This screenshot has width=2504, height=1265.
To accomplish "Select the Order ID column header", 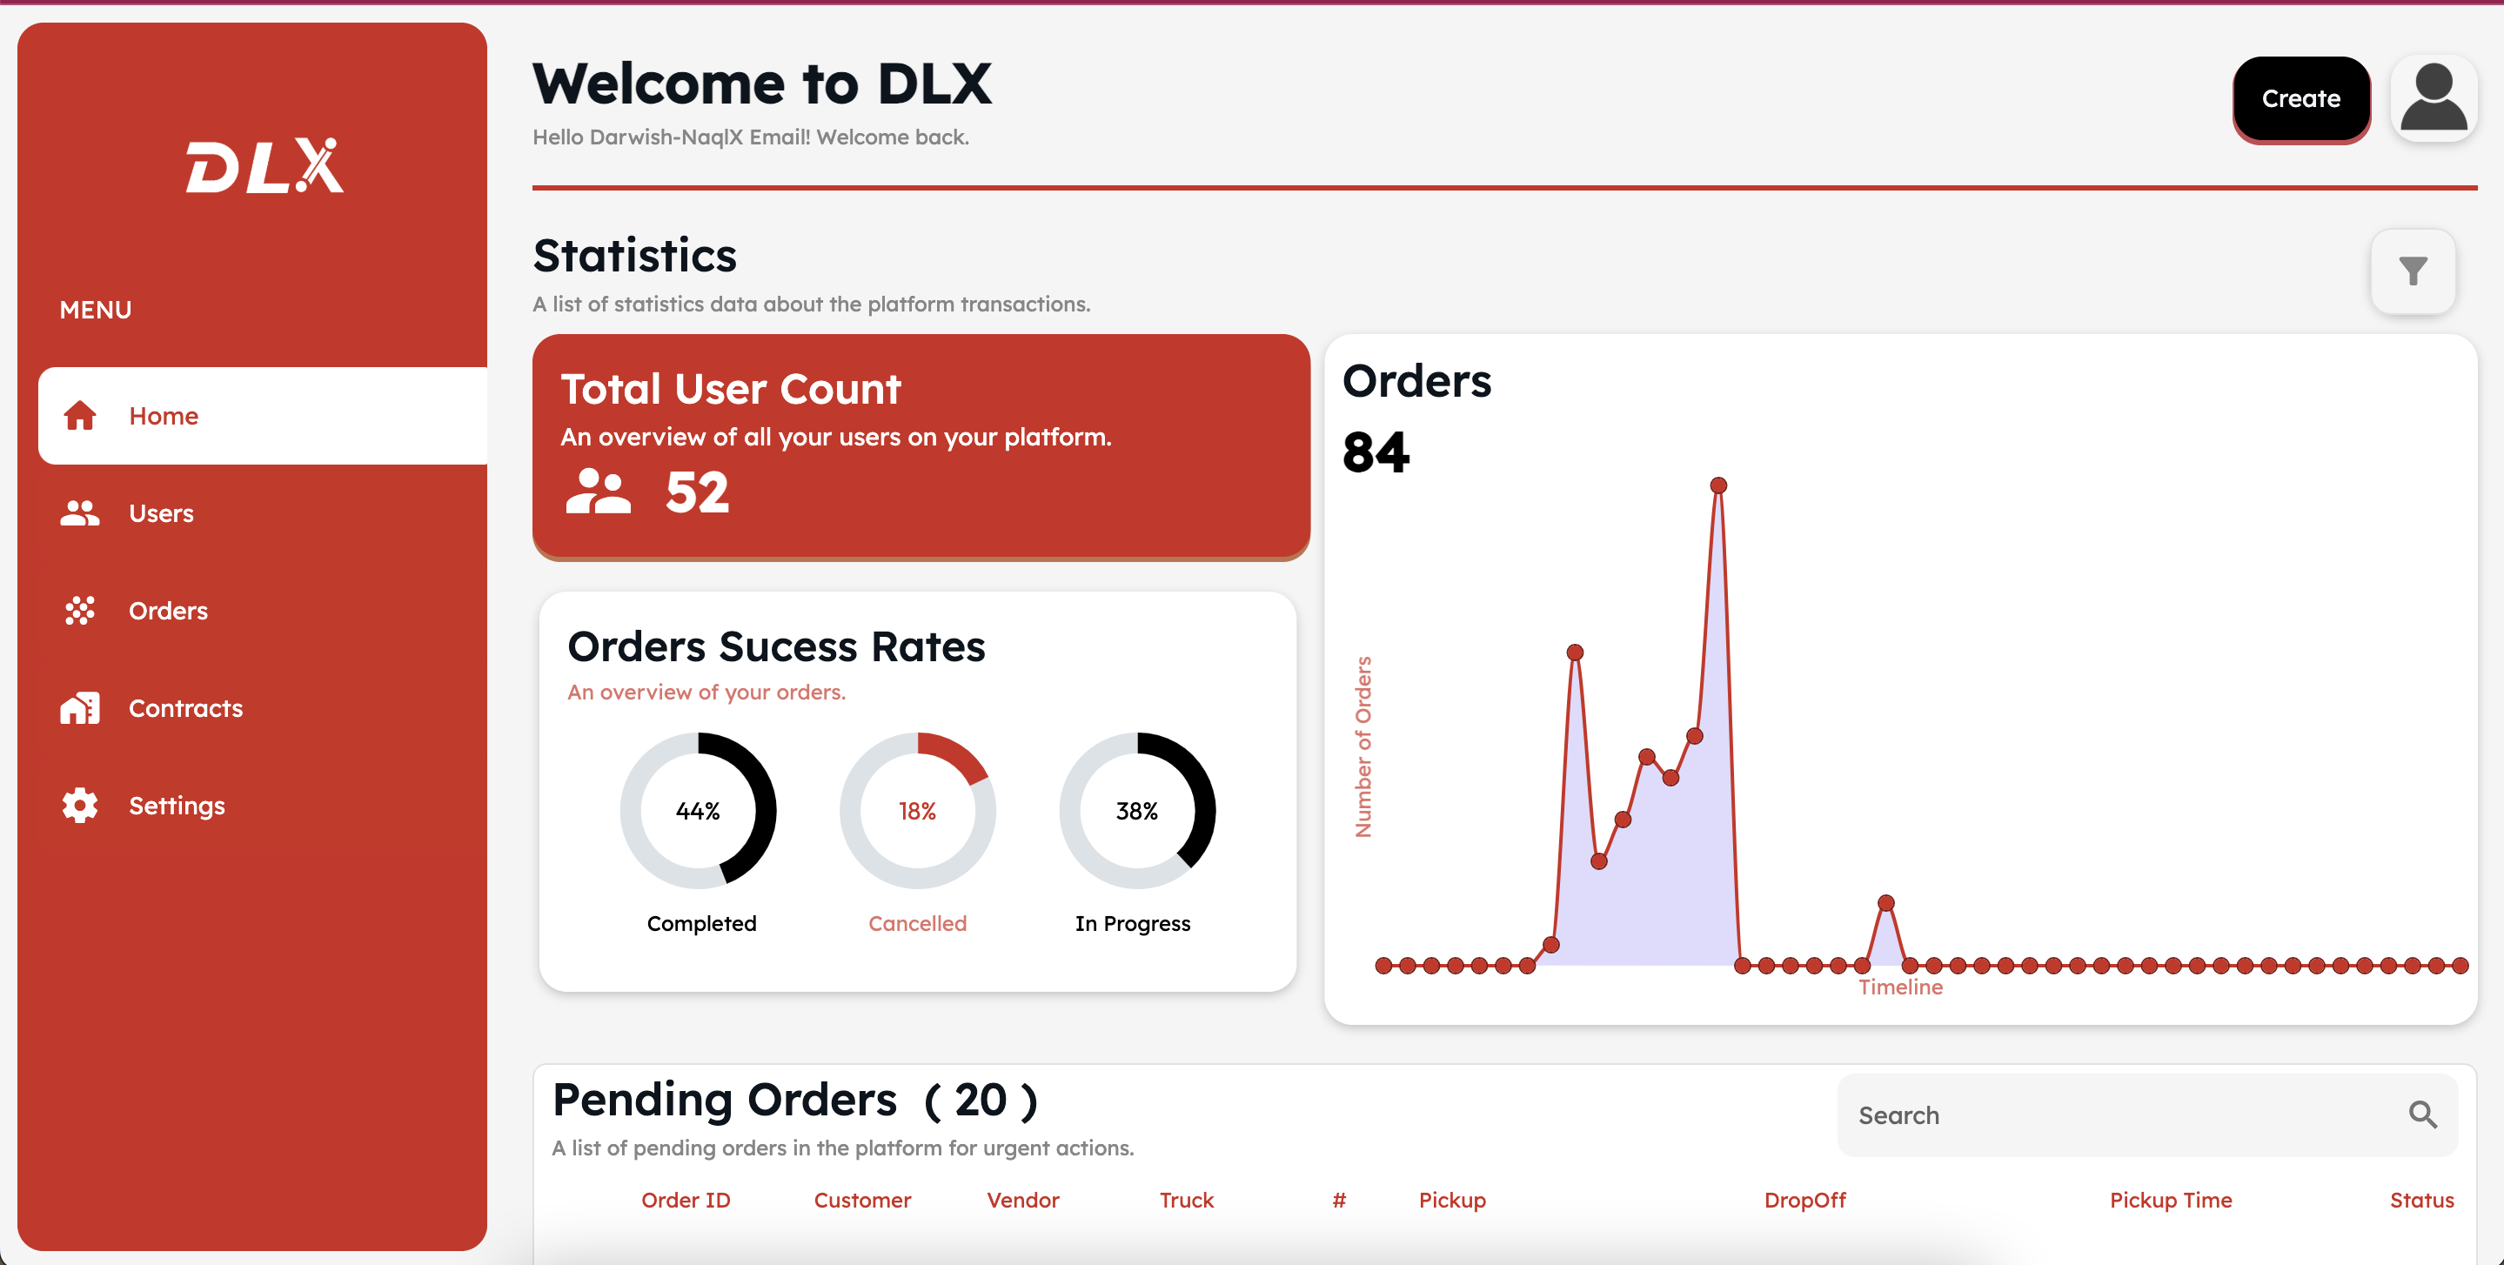I will (686, 1200).
